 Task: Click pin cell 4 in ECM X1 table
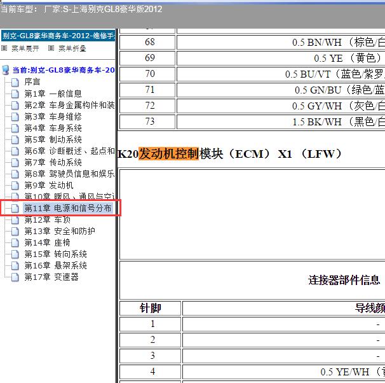[151, 372]
